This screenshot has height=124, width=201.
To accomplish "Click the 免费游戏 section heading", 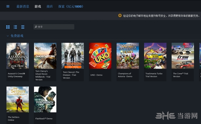I will (17, 36).
